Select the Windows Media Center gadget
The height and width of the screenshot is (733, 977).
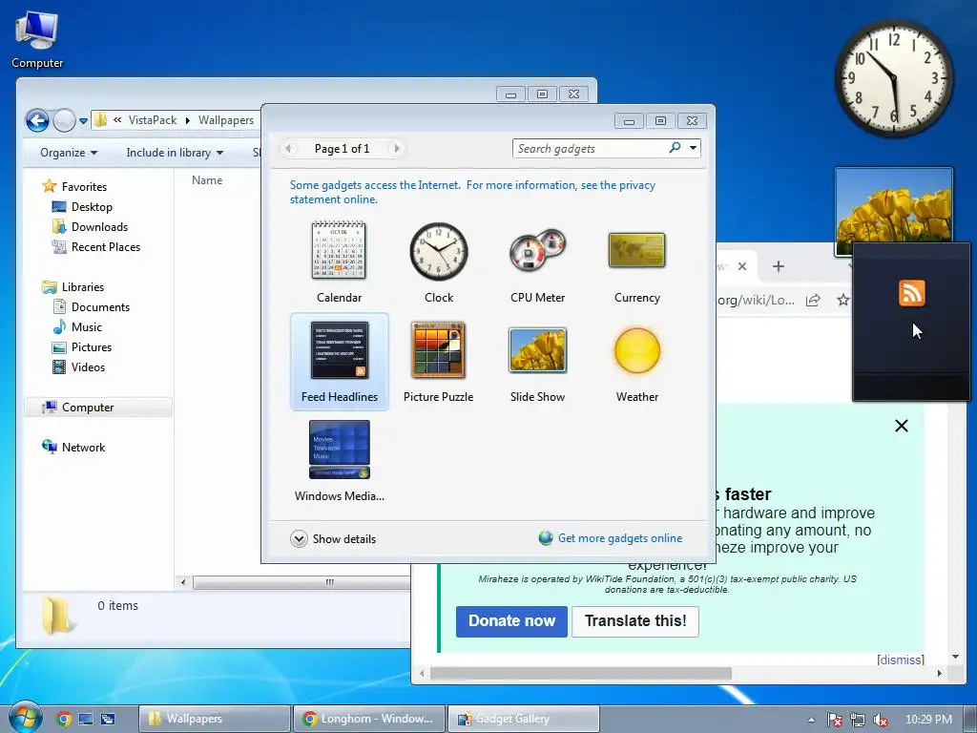tap(339, 461)
